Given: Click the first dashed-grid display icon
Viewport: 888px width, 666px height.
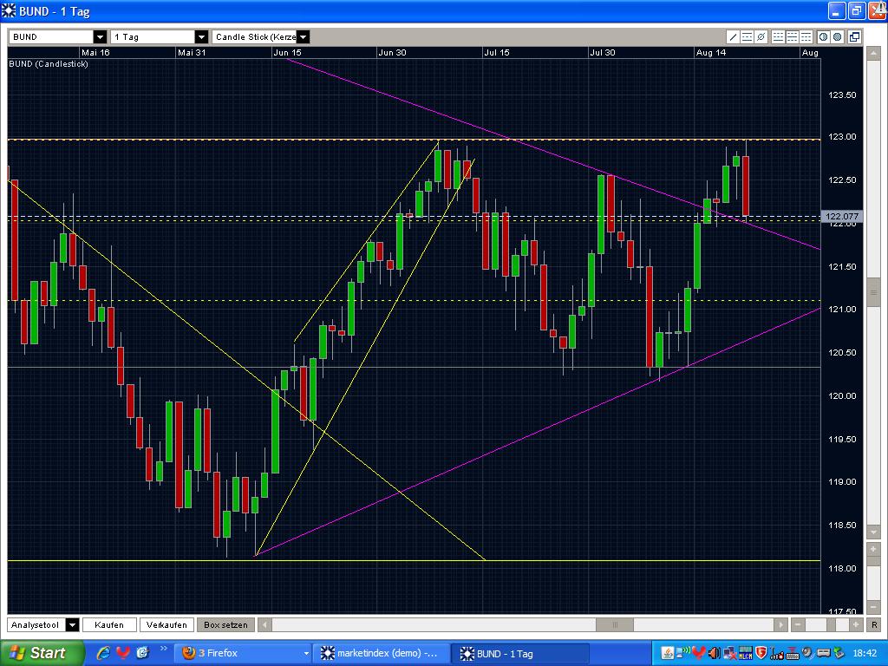Looking at the screenshot, I should pyautogui.click(x=779, y=37).
